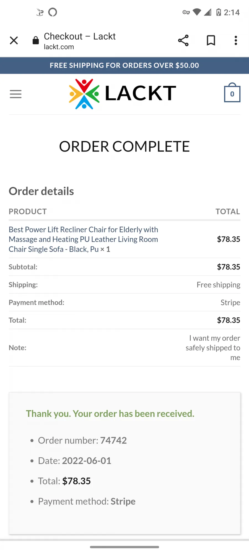The image size is (249, 554).
Task: Tap the lackt.com URL text
Action: click(x=59, y=47)
